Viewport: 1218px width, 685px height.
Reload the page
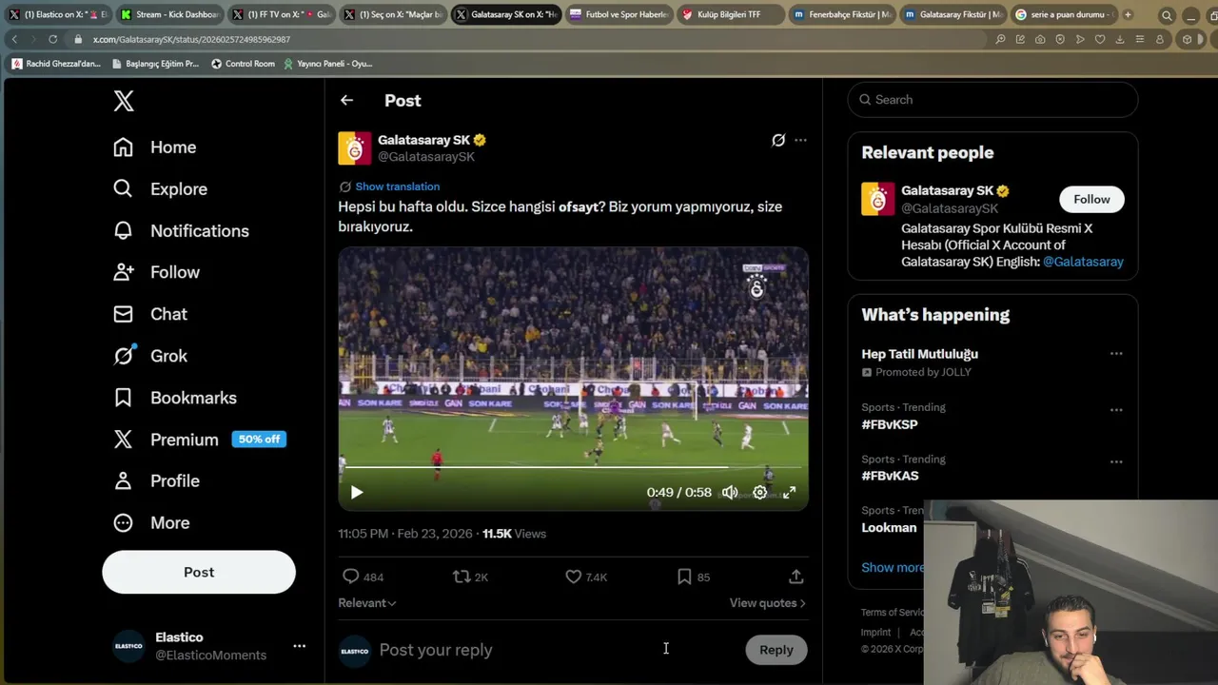click(53, 39)
